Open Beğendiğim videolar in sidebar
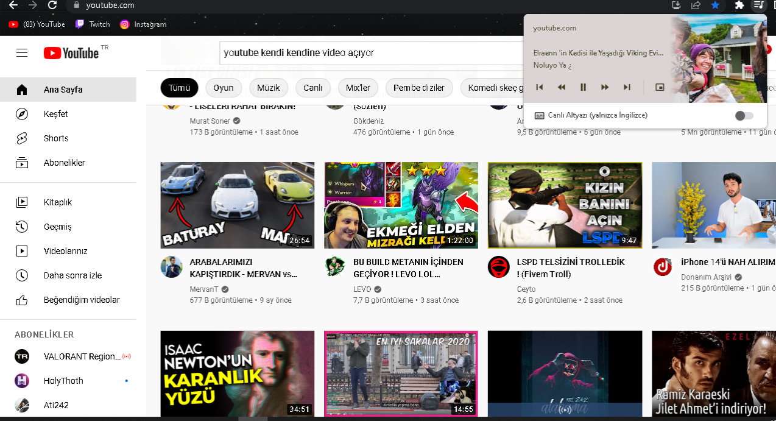 click(68, 300)
